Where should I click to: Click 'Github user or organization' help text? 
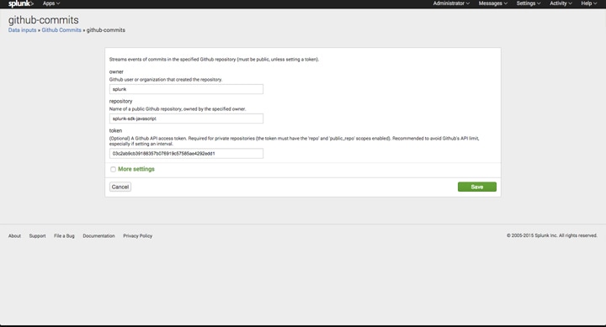pyautogui.click(x=166, y=80)
